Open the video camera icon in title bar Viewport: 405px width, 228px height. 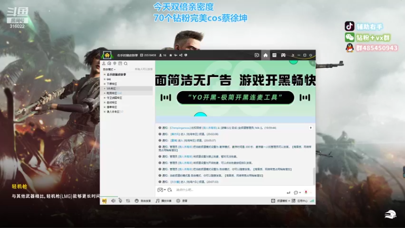click(x=257, y=55)
